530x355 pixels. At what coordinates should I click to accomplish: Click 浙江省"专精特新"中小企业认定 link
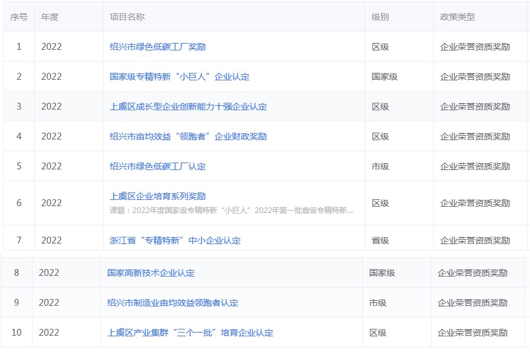point(175,240)
